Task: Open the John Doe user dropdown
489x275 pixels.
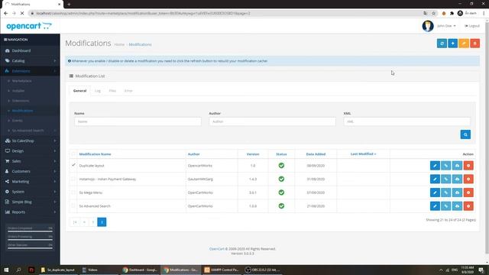Action: (x=446, y=26)
